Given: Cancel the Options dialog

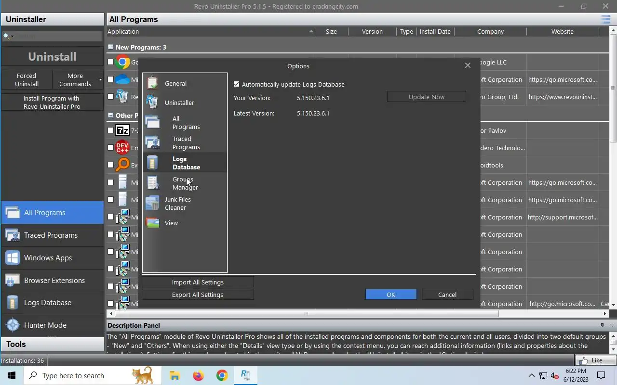Looking at the screenshot, I should point(447,295).
